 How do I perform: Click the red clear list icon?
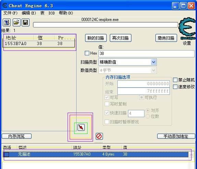click(x=99, y=136)
